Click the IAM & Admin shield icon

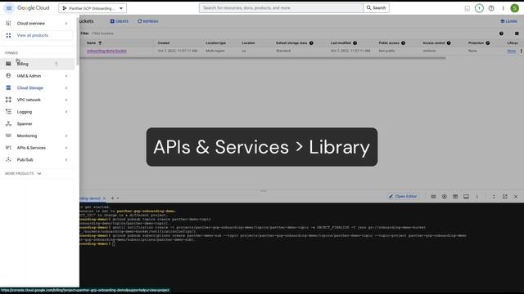8,76
